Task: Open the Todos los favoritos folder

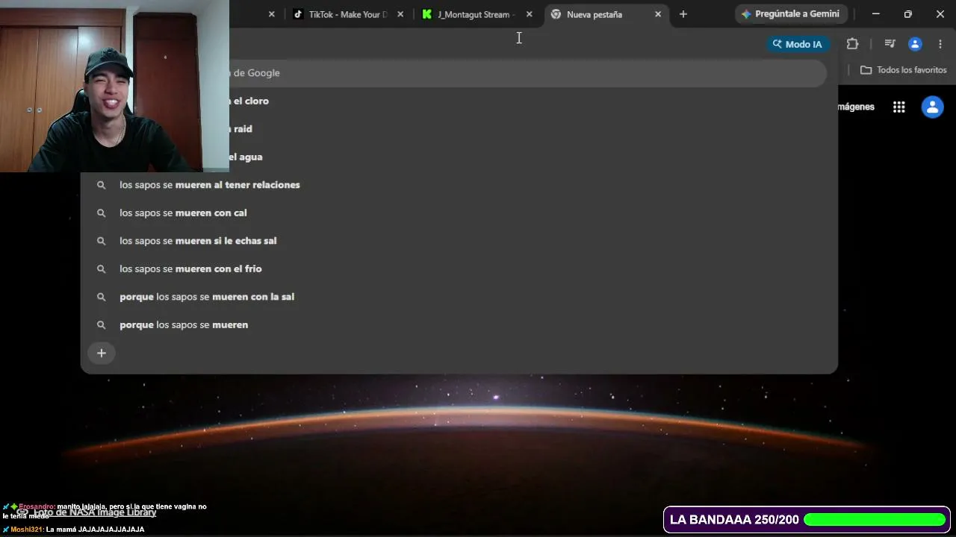Action: tap(904, 70)
